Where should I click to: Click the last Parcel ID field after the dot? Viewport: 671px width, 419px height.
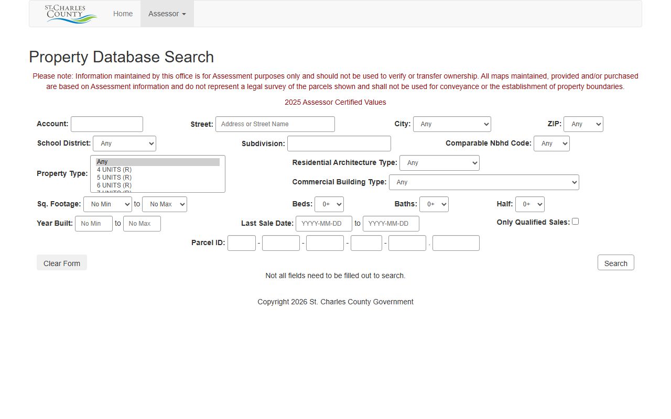[456, 243]
